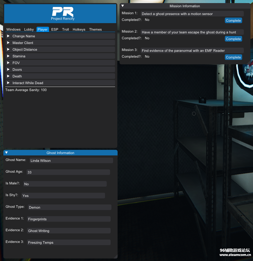Complete Mission 1 motion sensor objective
This screenshot has width=253, height=261.
coord(233,21)
